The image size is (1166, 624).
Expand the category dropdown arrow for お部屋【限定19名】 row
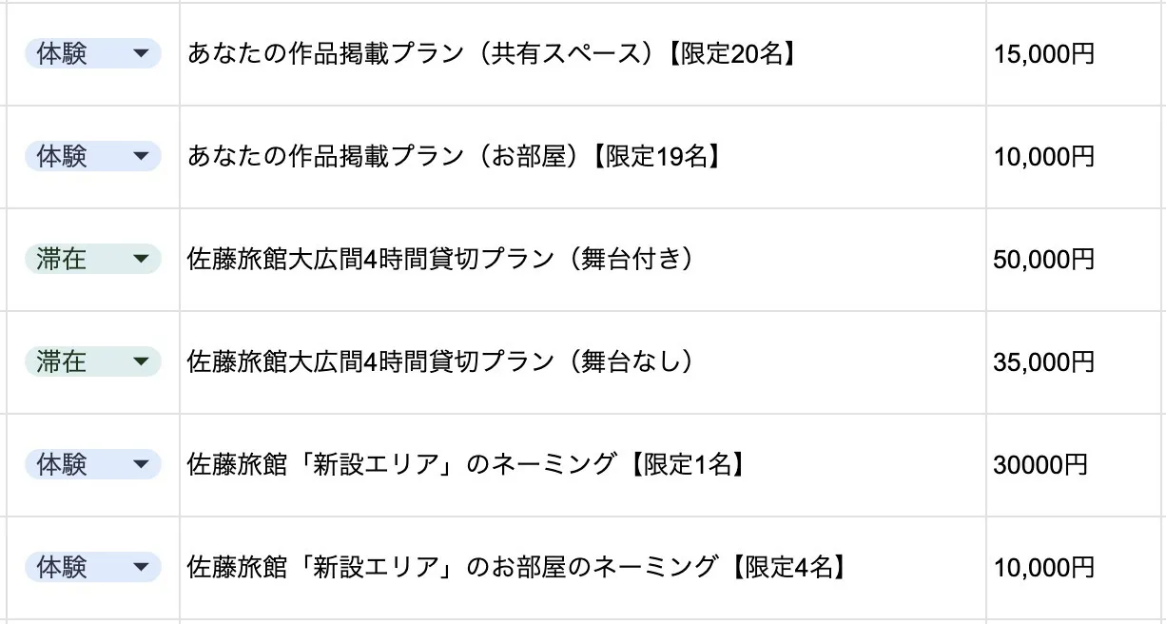tap(141, 157)
